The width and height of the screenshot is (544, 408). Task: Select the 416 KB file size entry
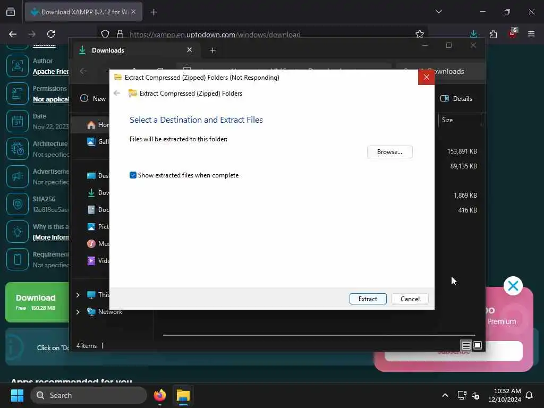467,210
